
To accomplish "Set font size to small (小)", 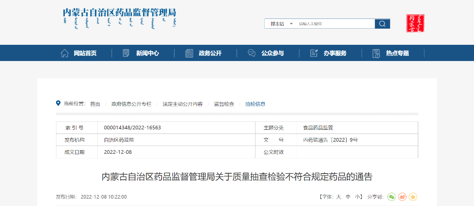I will click(x=357, y=197).
